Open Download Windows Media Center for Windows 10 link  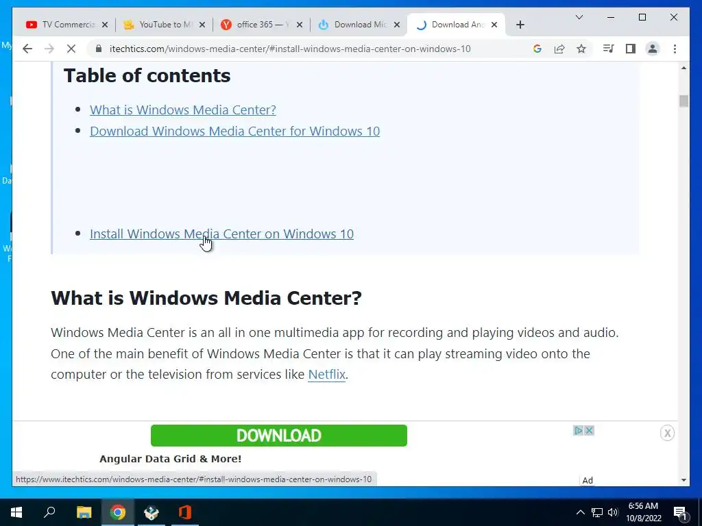coord(234,131)
